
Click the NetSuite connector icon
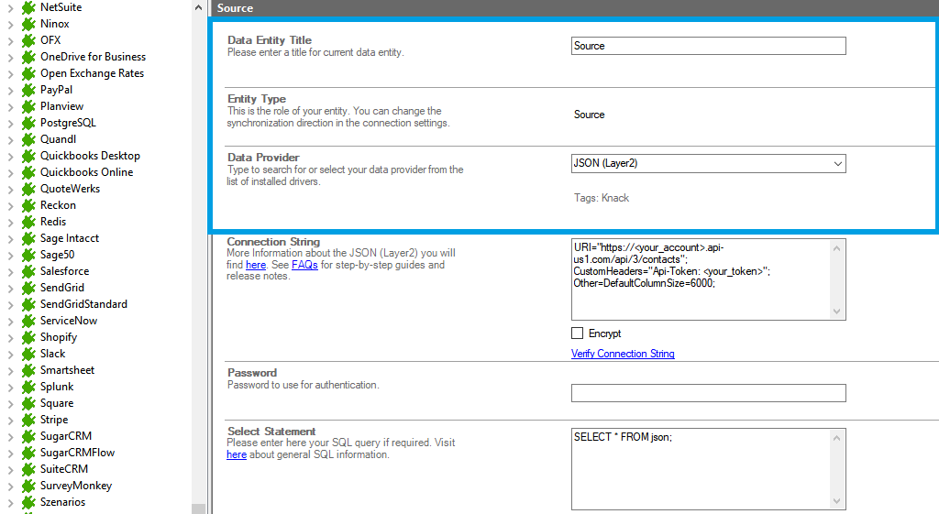pyautogui.click(x=28, y=7)
